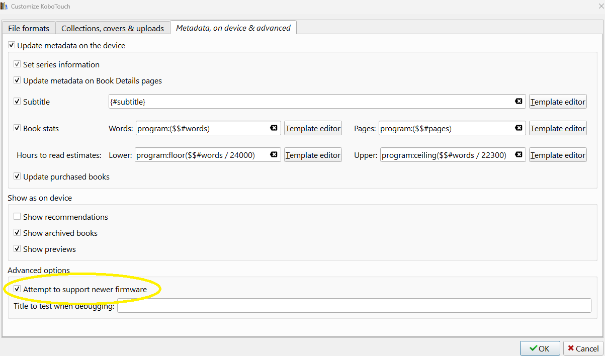Click the calibre books icon in title bar
Screen dimensions: 605x356
click(x=5, y=7)
